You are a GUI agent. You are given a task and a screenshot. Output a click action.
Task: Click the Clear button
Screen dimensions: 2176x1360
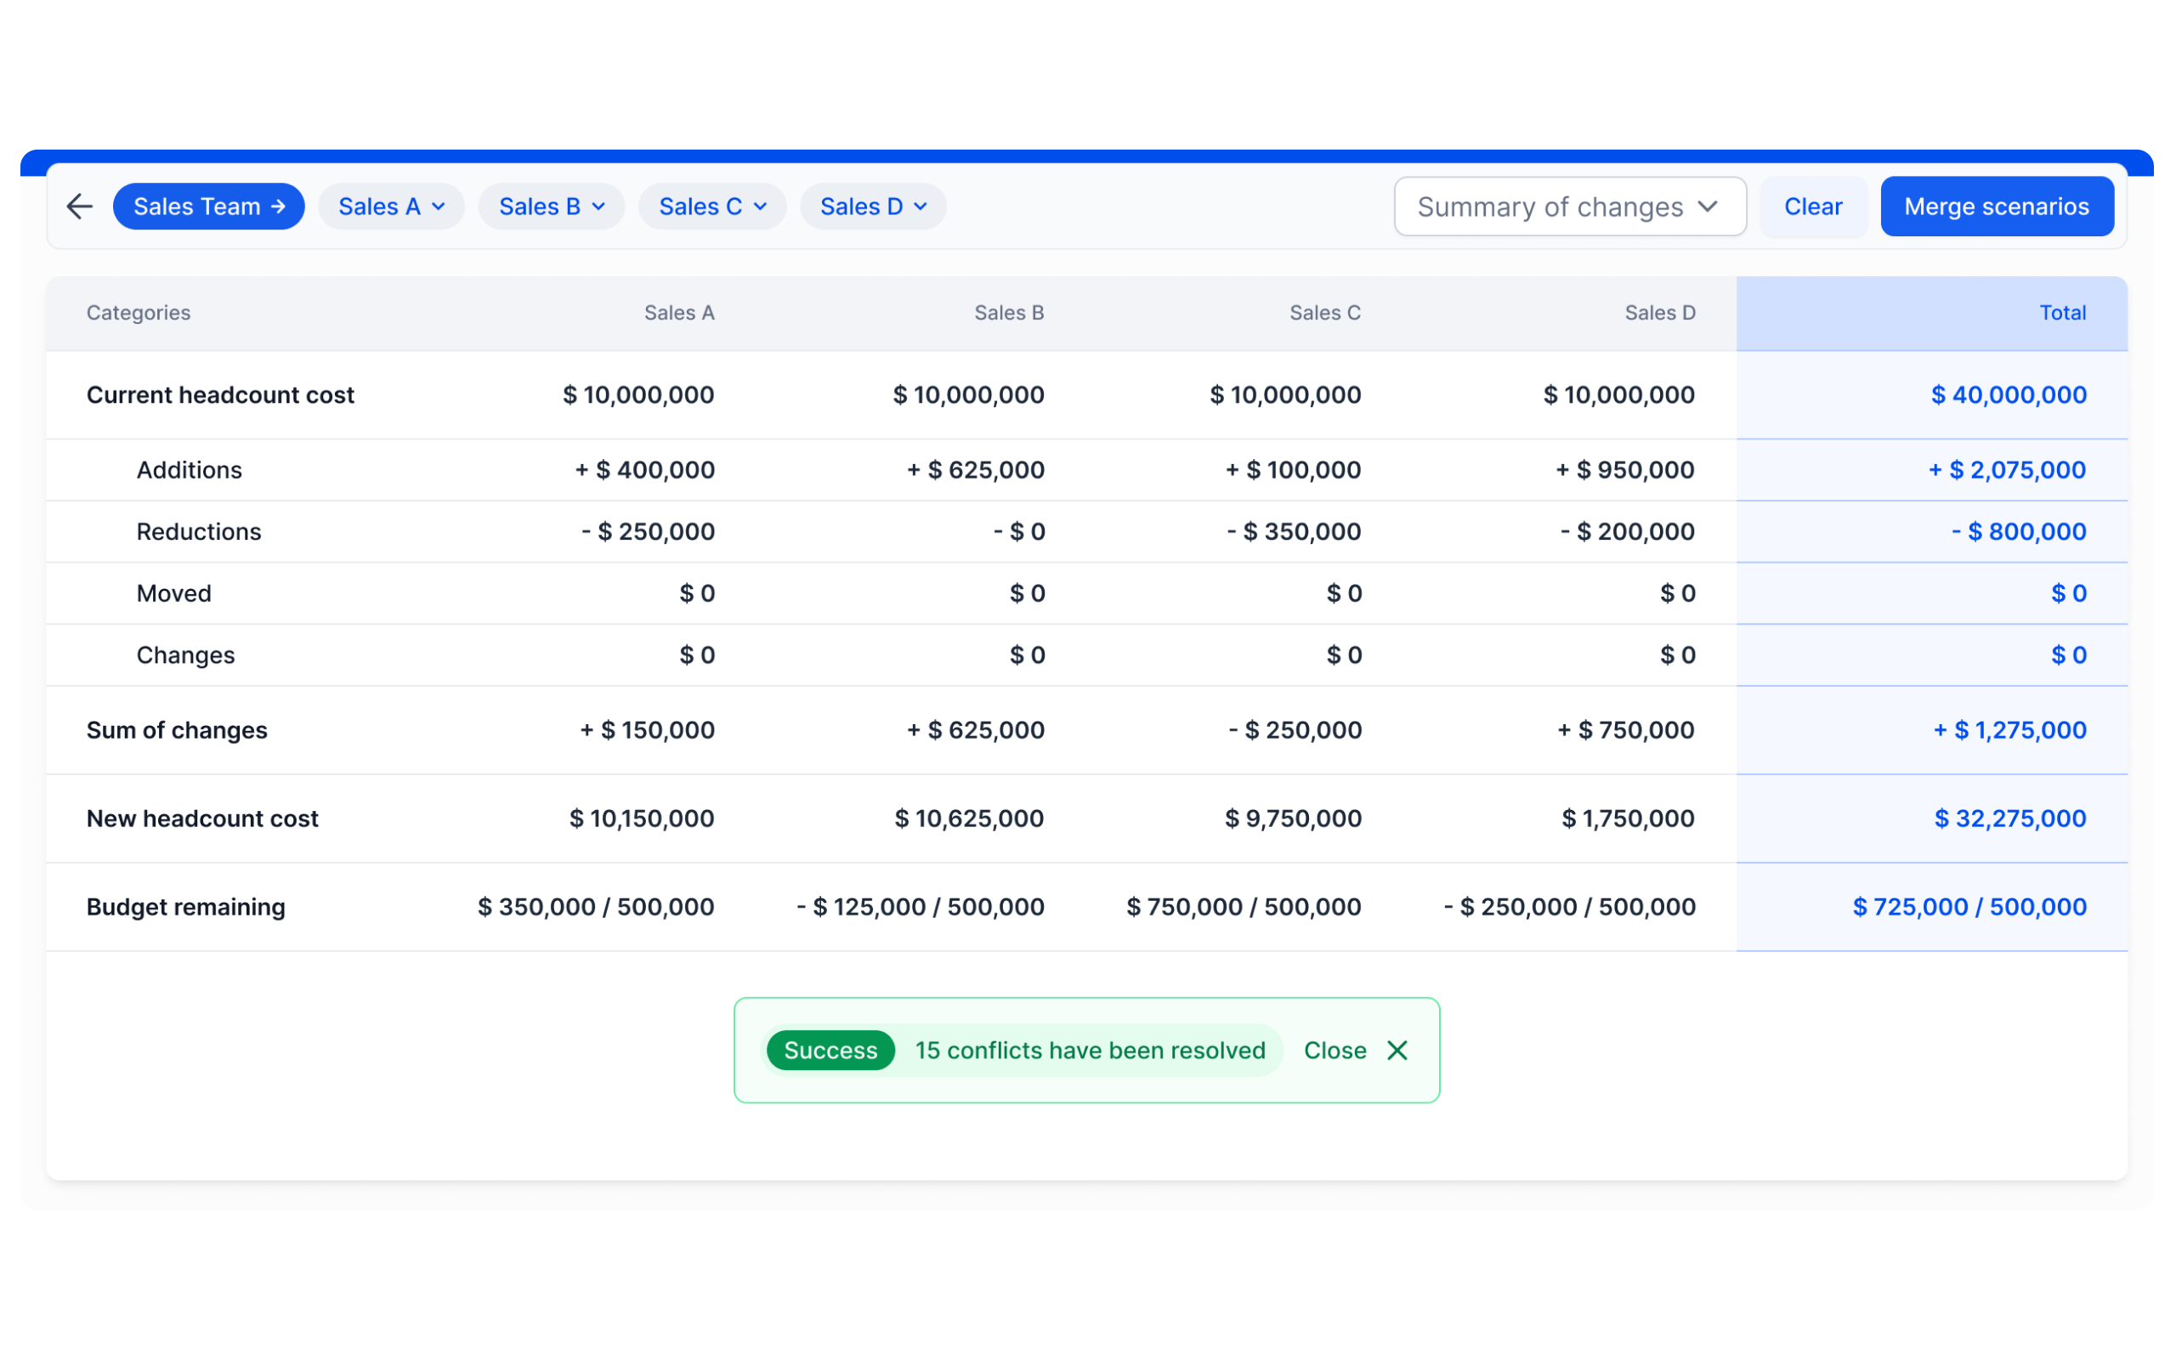coord(1811,205)
